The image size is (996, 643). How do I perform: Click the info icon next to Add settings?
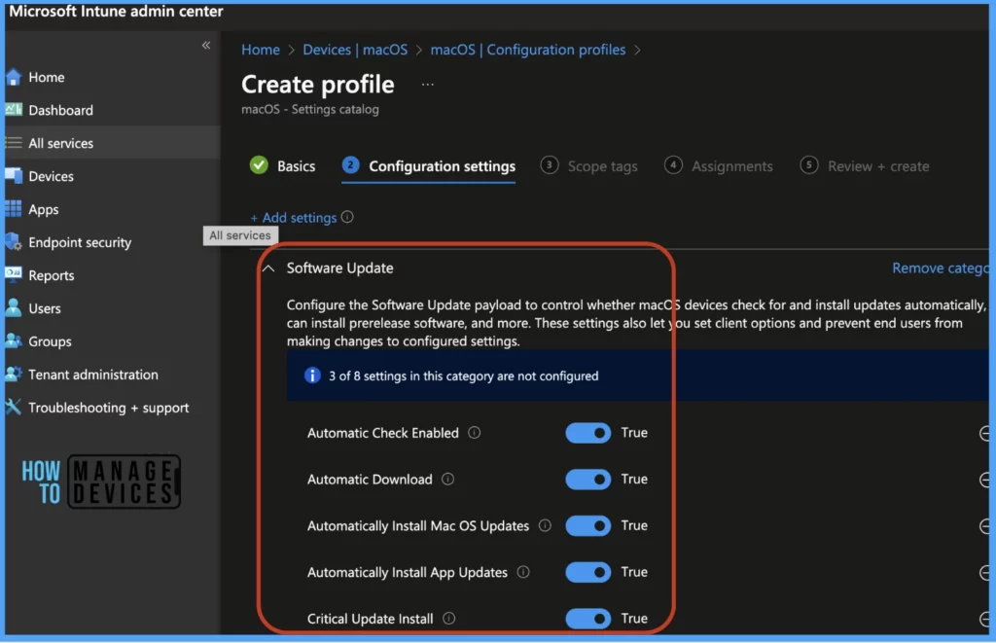(347, 217)
